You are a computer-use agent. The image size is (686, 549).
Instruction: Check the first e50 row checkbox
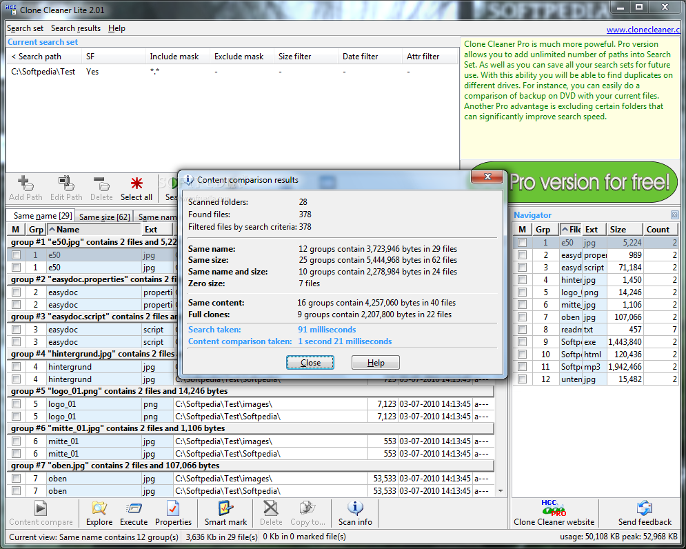(16, 254)
